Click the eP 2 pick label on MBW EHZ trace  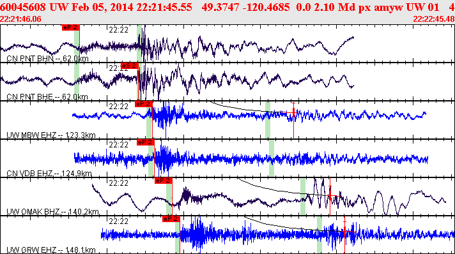pos(144,104)
